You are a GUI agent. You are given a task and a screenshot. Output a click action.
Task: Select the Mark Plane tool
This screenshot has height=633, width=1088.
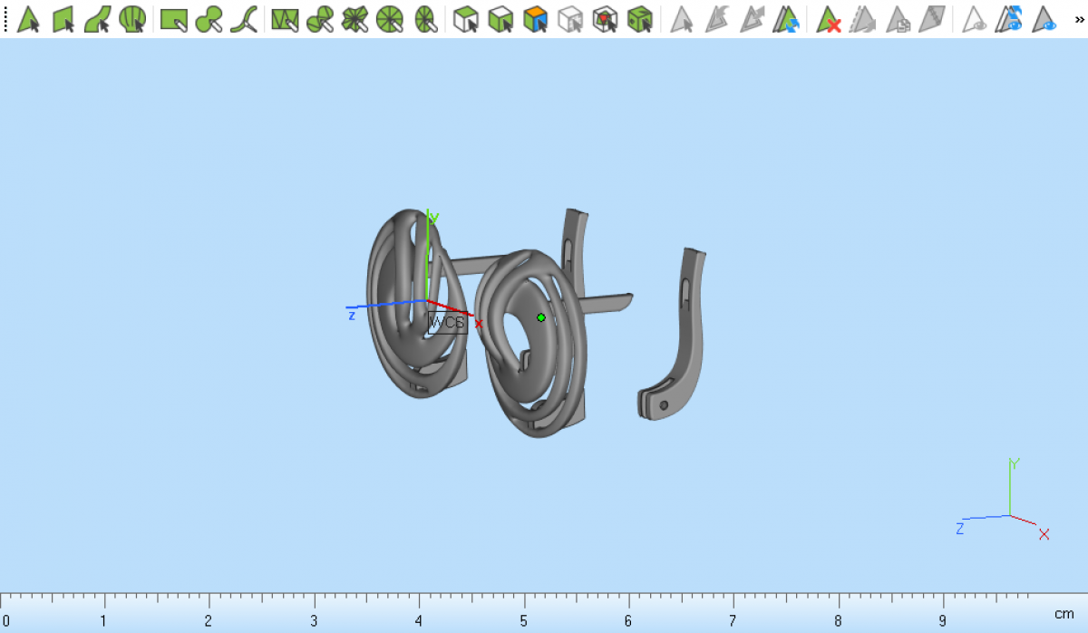click(x=63, y=19)
